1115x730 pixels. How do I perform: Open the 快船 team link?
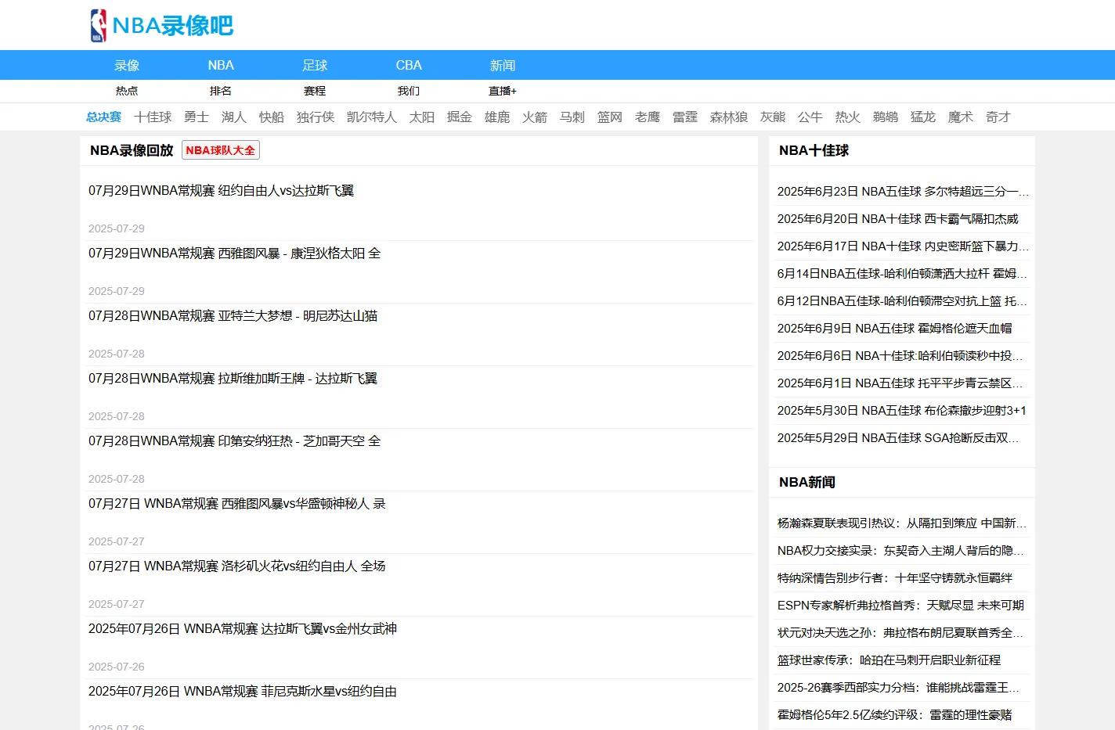coord(272,117)
